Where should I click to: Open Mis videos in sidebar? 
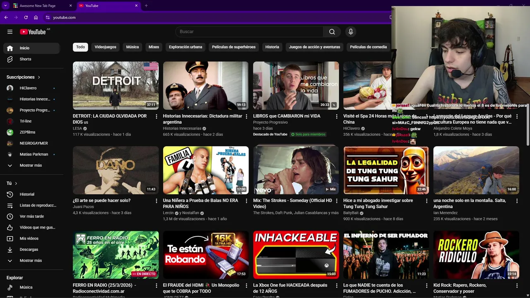(x=31, y=238)
